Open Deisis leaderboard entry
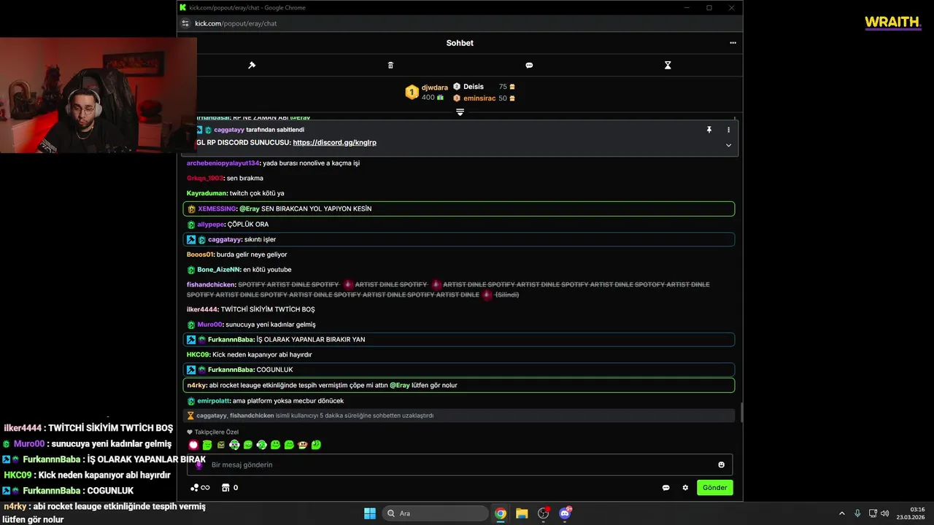934x525 pixels. coord(473,87)
